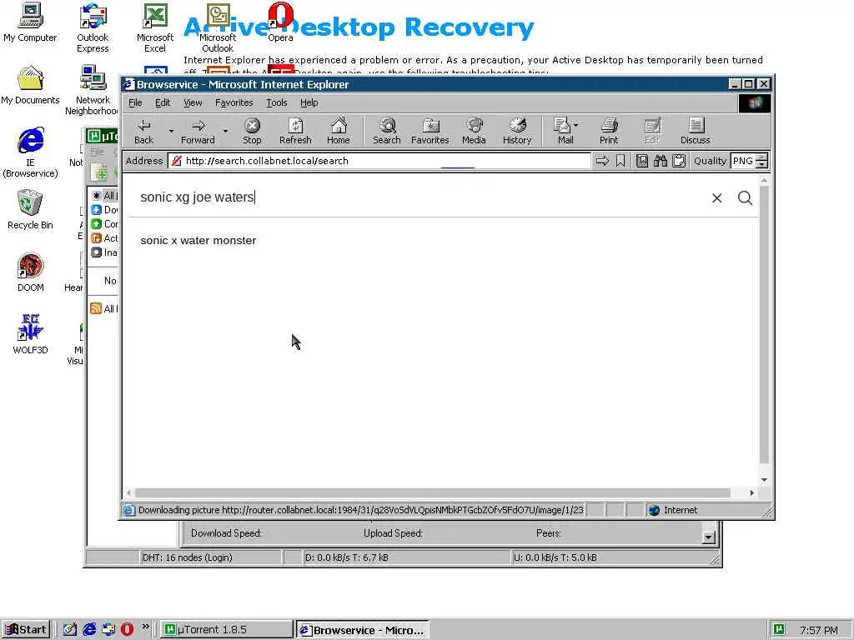Open the Favorites pane from the toolbar

click(430, 132)
